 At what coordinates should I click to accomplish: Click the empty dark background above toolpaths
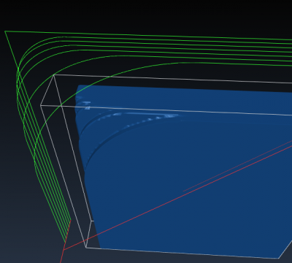click(146, 15)
